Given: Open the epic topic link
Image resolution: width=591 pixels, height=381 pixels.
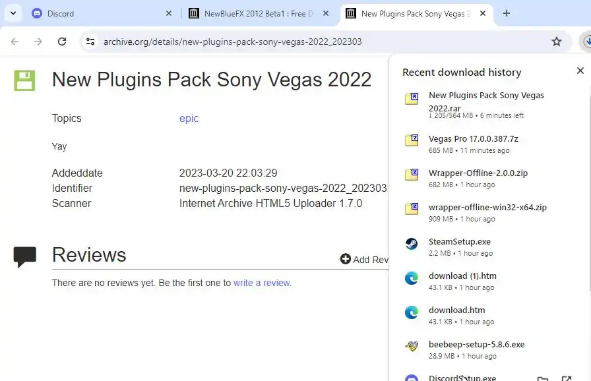Looking at the screenshot, I should pos(189,118).
